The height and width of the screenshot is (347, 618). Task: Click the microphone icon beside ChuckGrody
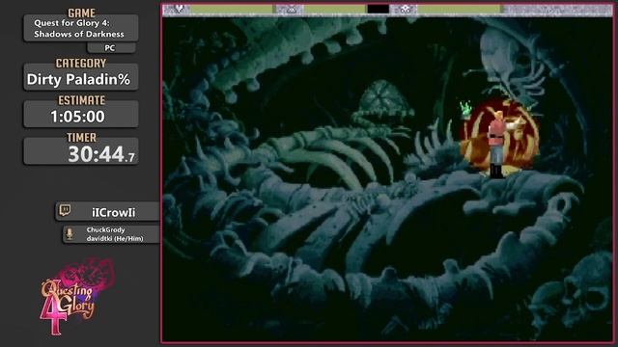(x=70, y=234)
